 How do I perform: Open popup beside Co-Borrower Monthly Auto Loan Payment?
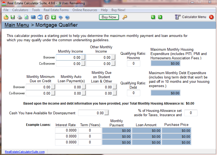point(83,93)
